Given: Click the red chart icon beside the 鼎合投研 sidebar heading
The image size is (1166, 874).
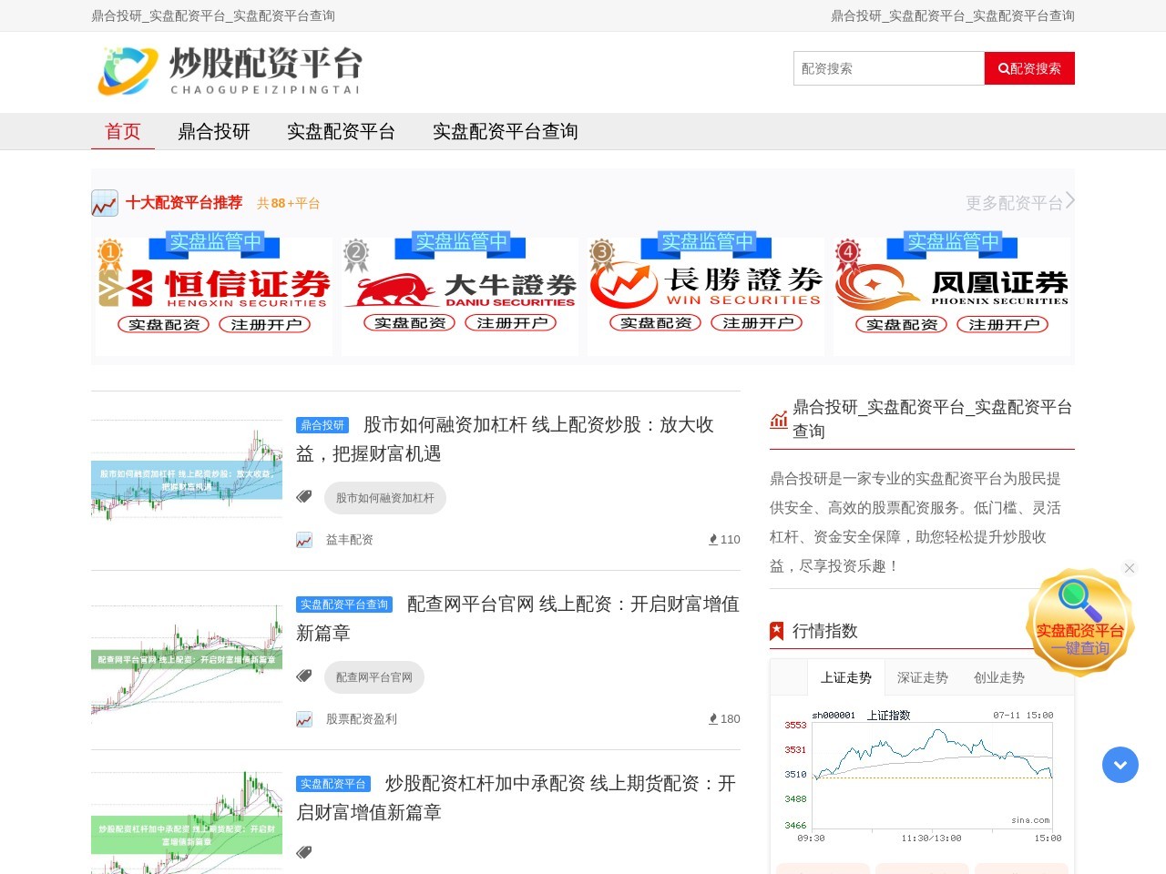Looking at the screenshot, I should (779, 420).
